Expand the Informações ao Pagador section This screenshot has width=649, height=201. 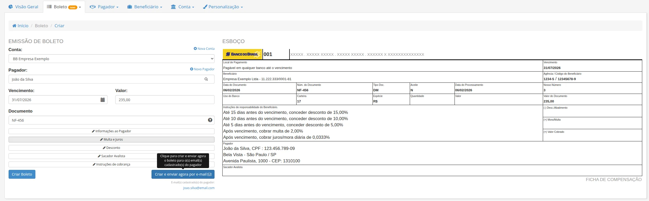click(111, 131)
